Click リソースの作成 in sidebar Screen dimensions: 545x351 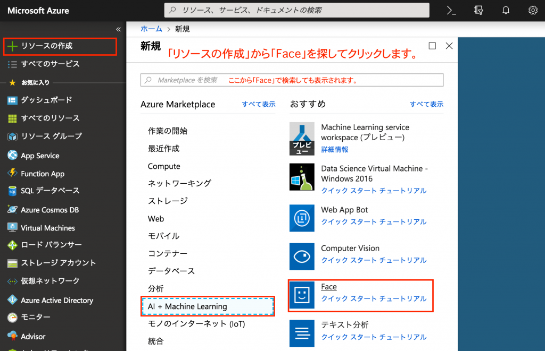[47, 46]
